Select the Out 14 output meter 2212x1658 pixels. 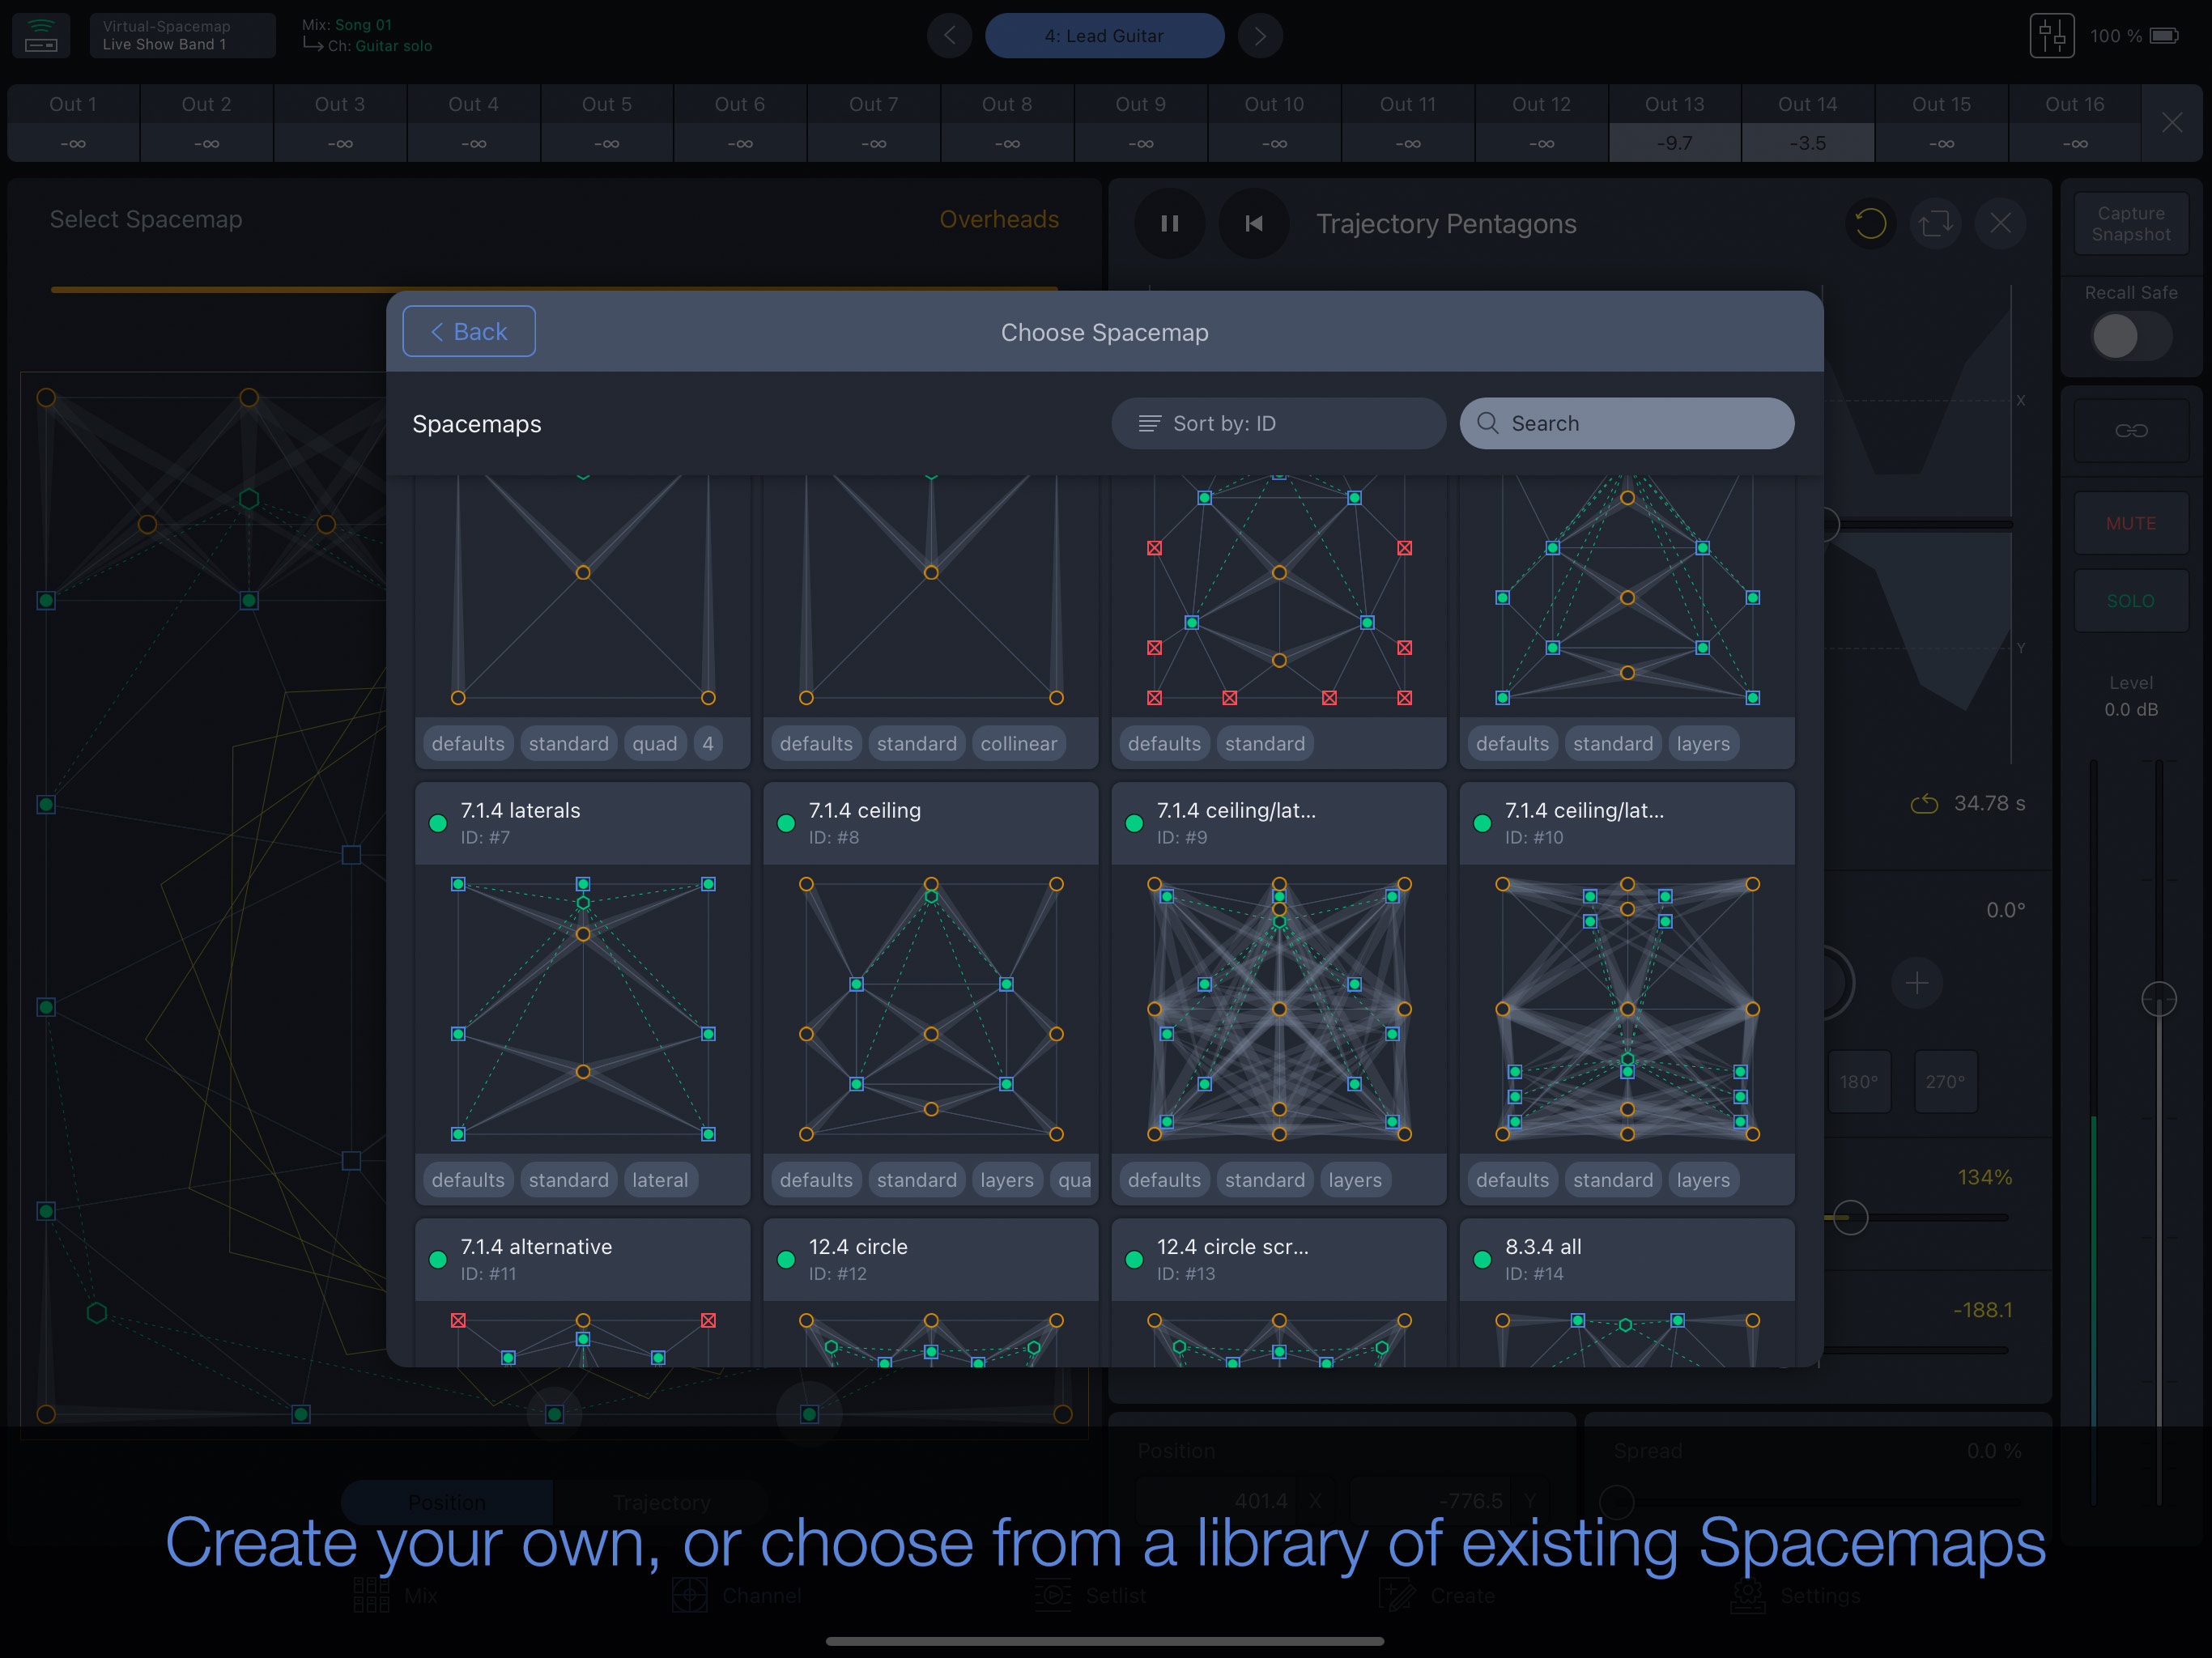pos(1807,123)
